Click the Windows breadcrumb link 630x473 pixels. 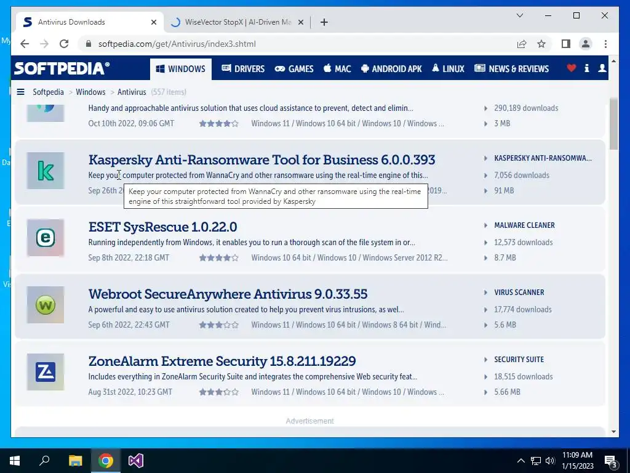pyautogui.click(x=90, y=92)
